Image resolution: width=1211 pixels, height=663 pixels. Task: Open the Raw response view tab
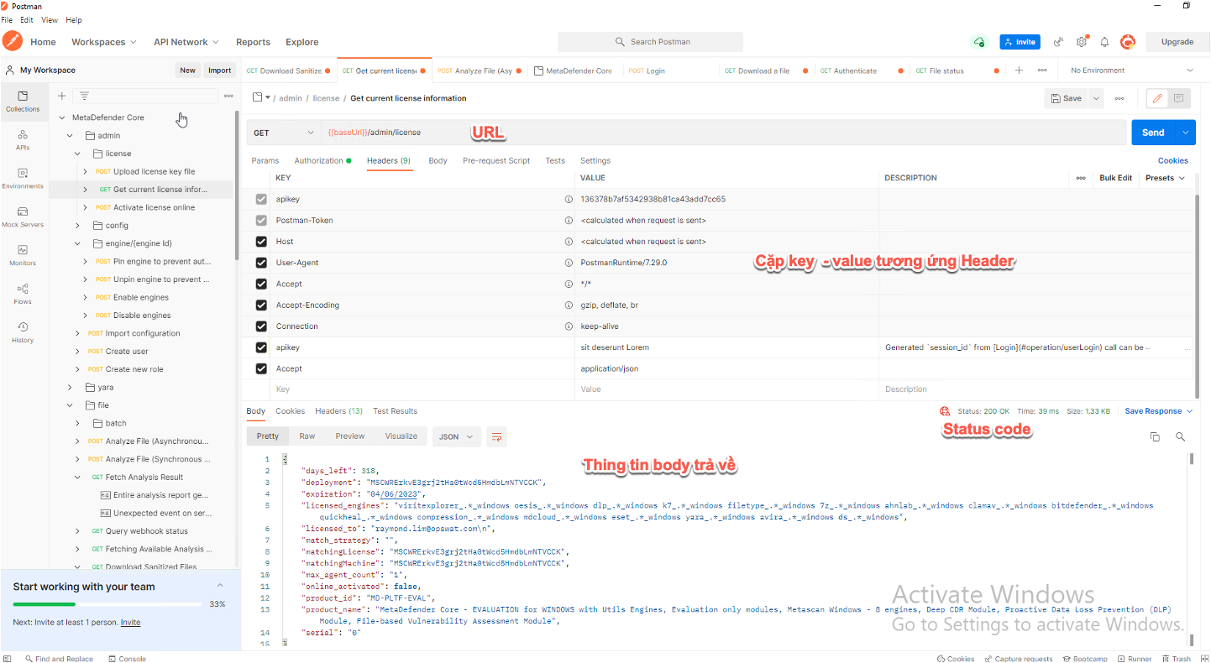307,436
